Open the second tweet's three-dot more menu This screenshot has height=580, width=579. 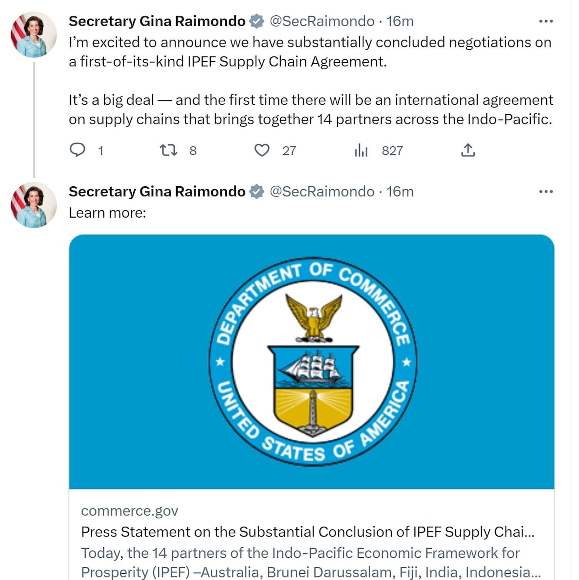(x=546, y=192)
